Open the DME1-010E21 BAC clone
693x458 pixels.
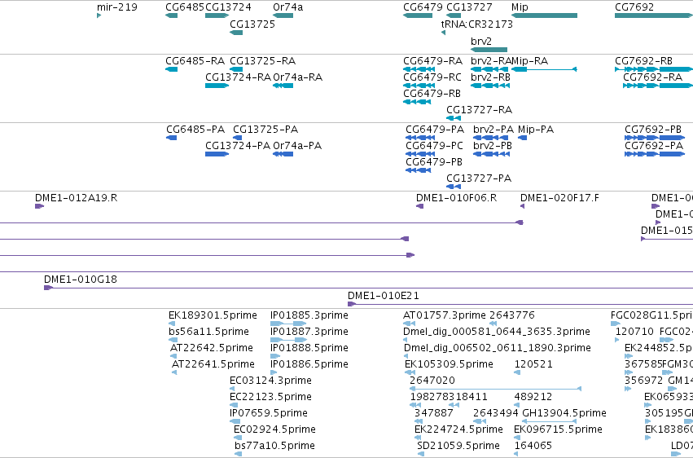point(384,296)
